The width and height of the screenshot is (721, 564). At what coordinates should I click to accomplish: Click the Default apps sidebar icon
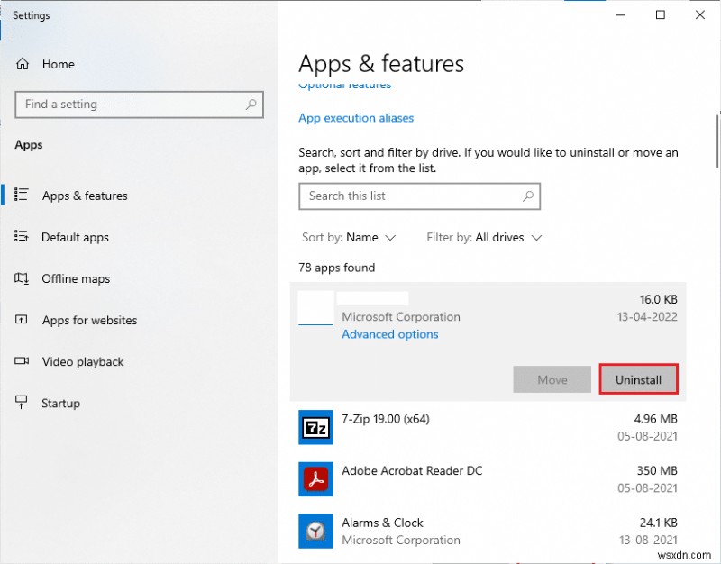[23, 237]
